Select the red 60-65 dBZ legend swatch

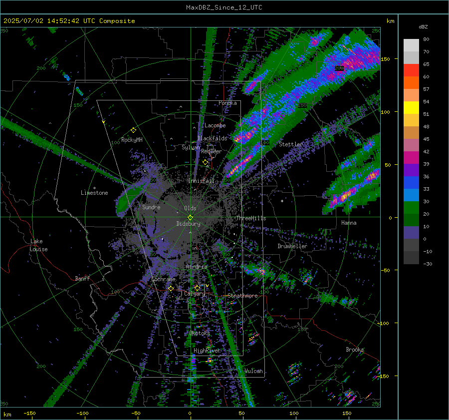411,70
